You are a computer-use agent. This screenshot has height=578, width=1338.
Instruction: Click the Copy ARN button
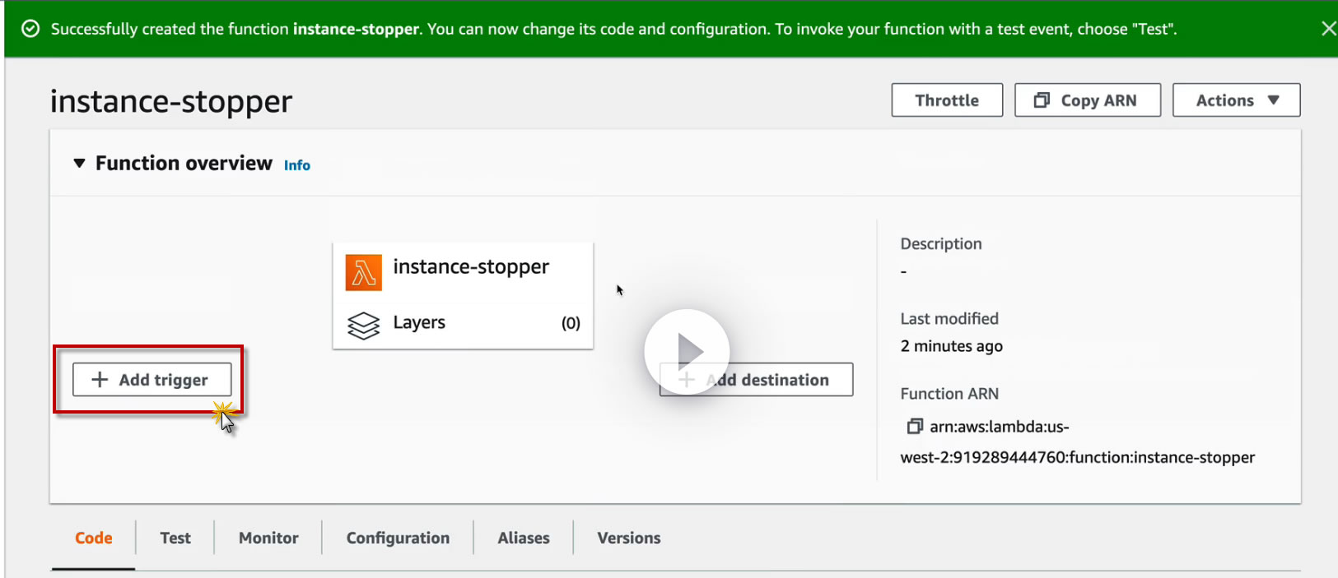point(1087,100)
